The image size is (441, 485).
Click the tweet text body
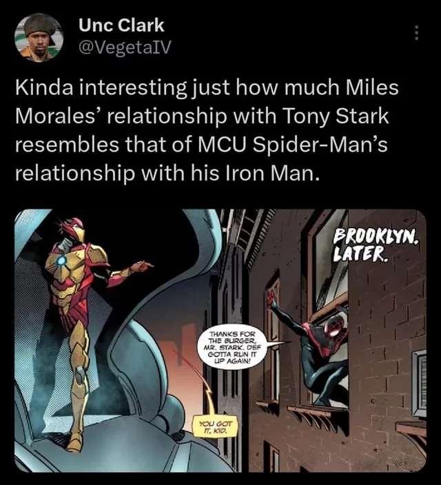click(207, 130)
